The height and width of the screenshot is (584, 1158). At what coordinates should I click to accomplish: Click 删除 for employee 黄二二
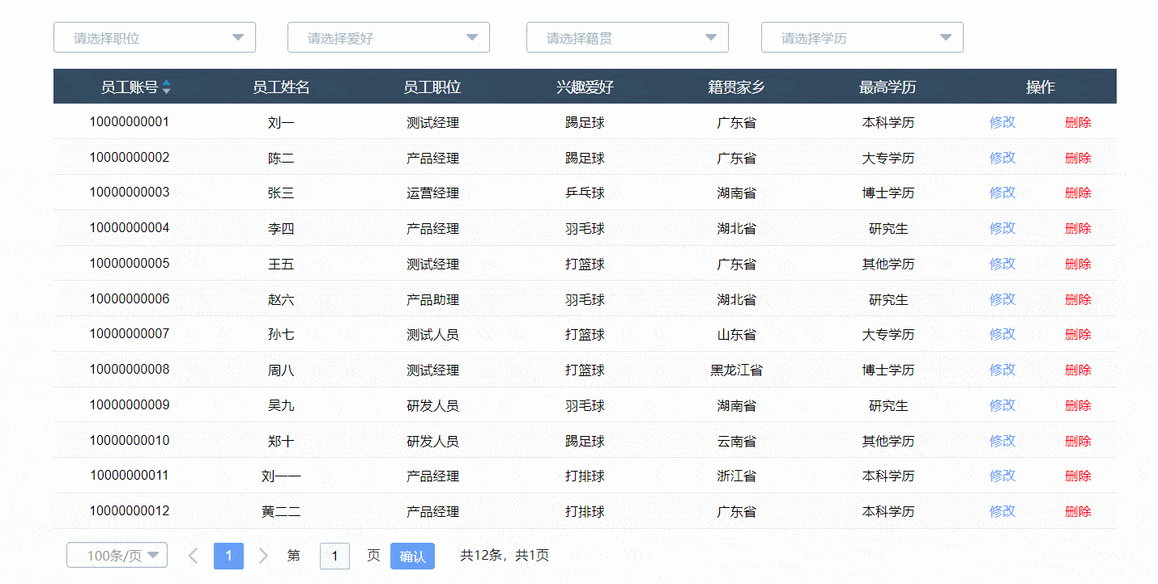click(1078, 510)
